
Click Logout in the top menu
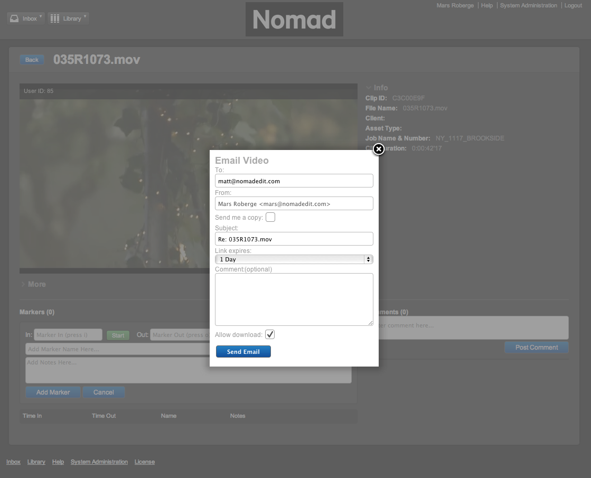pos(573,5)
